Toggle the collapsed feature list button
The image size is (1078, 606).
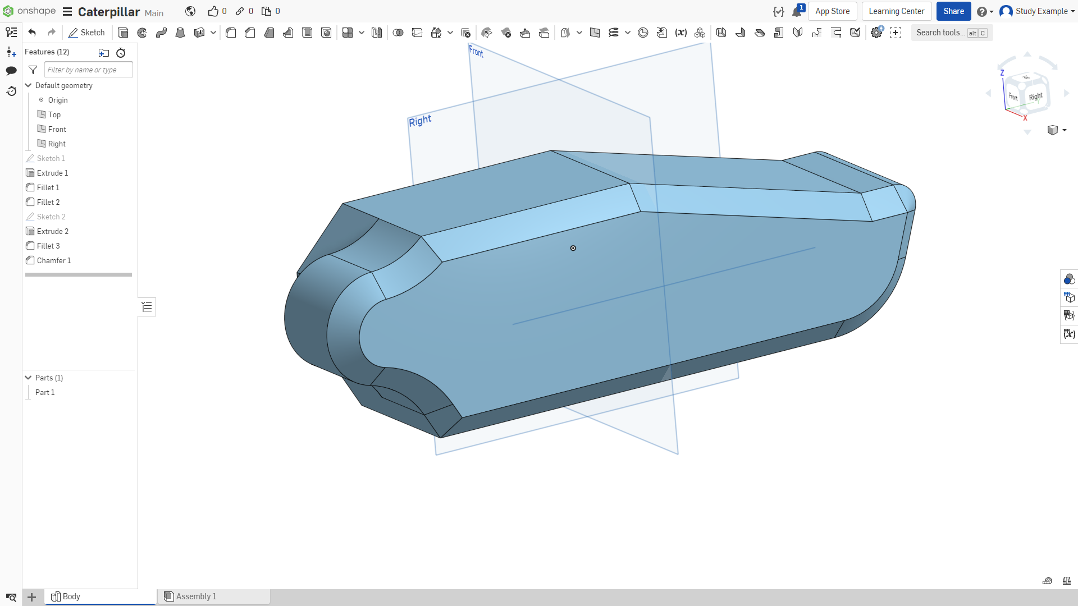coord(147,307)
